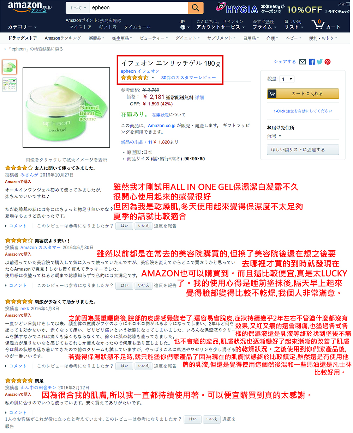Viewport: 353px width, 433px height.
Task: Click the orange search magnifier button
Action: pyautogui.click(x=196, y=8)
